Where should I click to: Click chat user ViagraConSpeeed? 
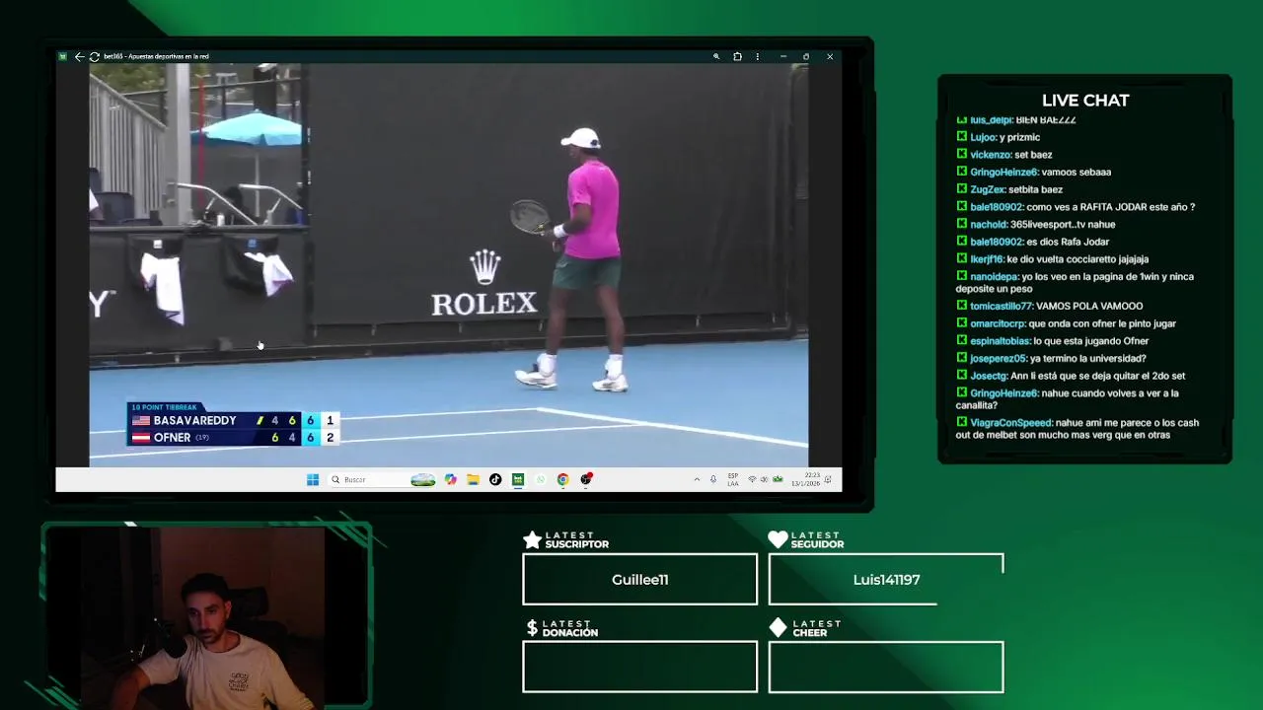pyautogui.click(x=1010, y=423)
